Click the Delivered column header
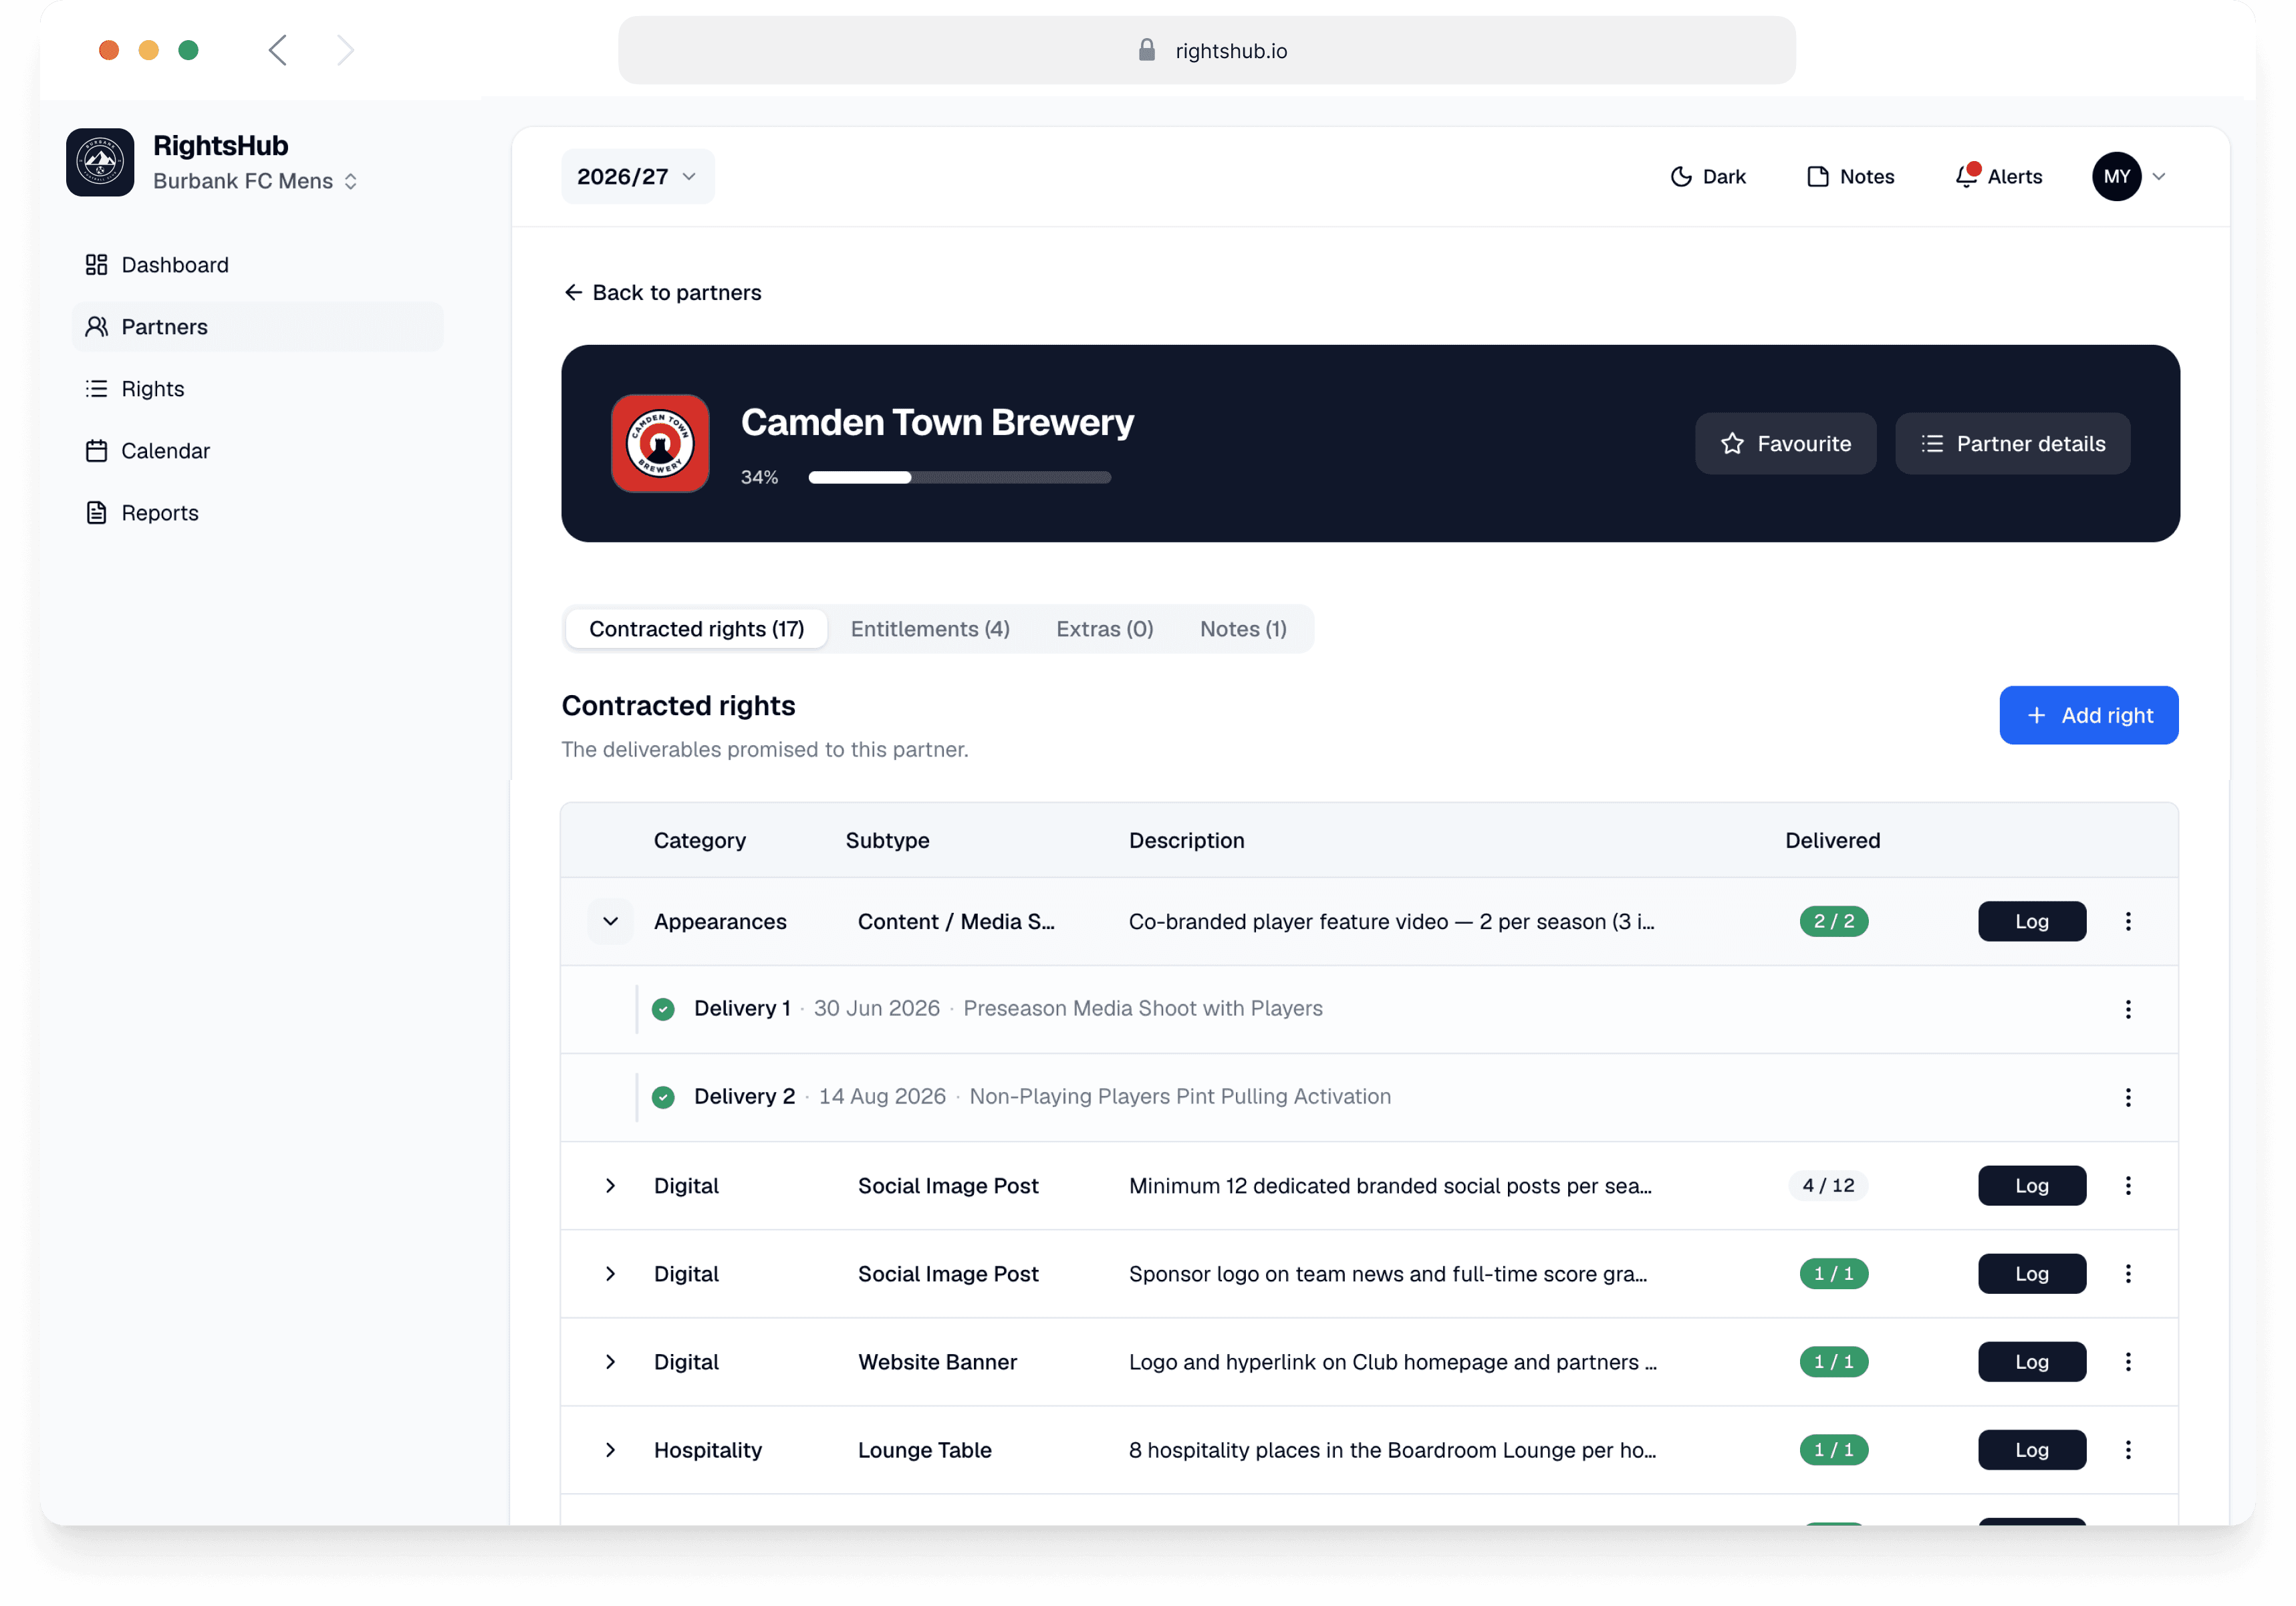The width and height of the screenshot is (2296, 1606). click(1832, 840)
